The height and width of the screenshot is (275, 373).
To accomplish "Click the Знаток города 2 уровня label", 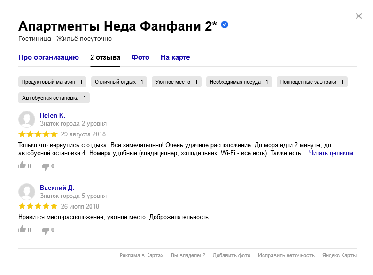I will [73, 123].
